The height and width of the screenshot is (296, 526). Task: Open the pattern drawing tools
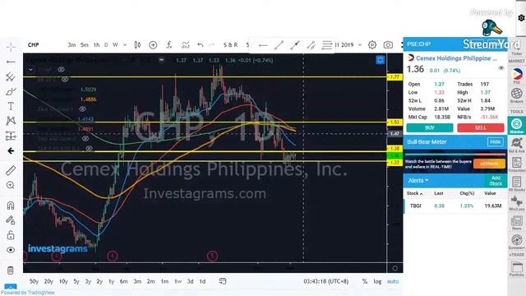coord(11,121)
